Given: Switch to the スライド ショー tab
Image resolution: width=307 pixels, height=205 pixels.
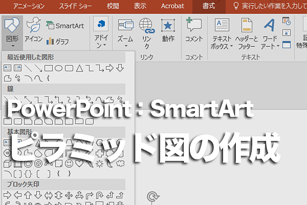Looking at the screenshot, I should coord(76,6).
